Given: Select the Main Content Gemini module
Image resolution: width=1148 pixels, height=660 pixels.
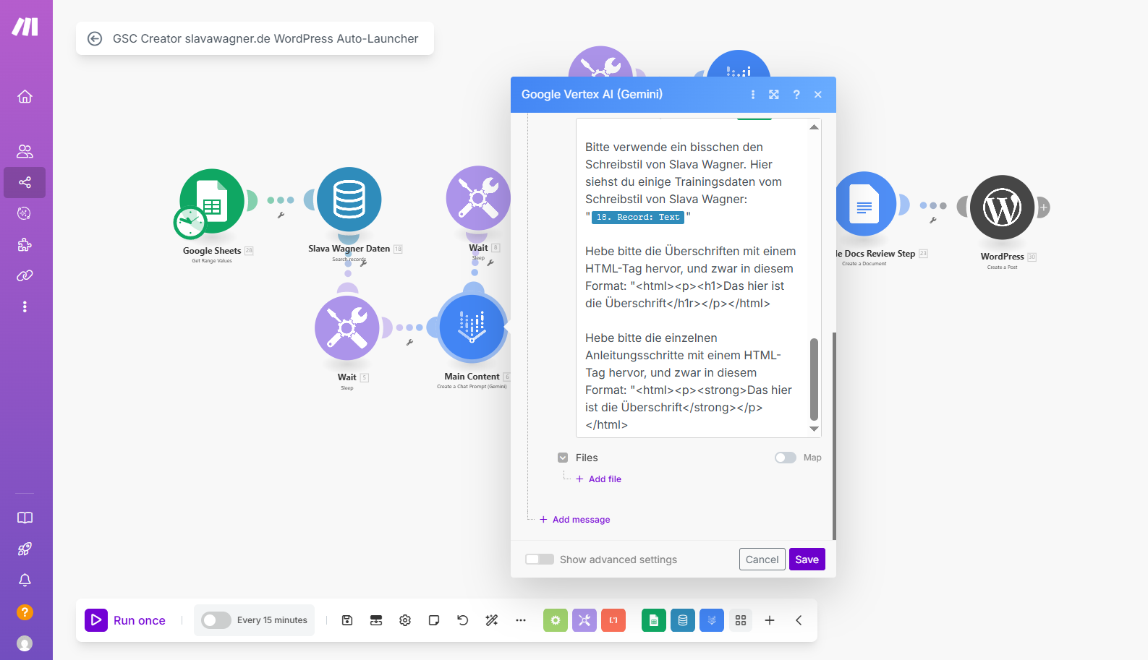Looking at the screenshot, I should tap(472, 327).
